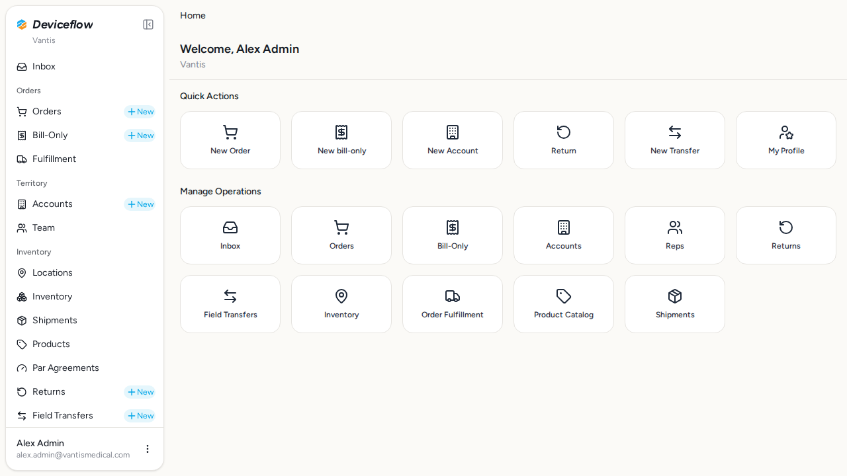
Task: Open the Product Catalog card
Action: (x=564, y=304)
